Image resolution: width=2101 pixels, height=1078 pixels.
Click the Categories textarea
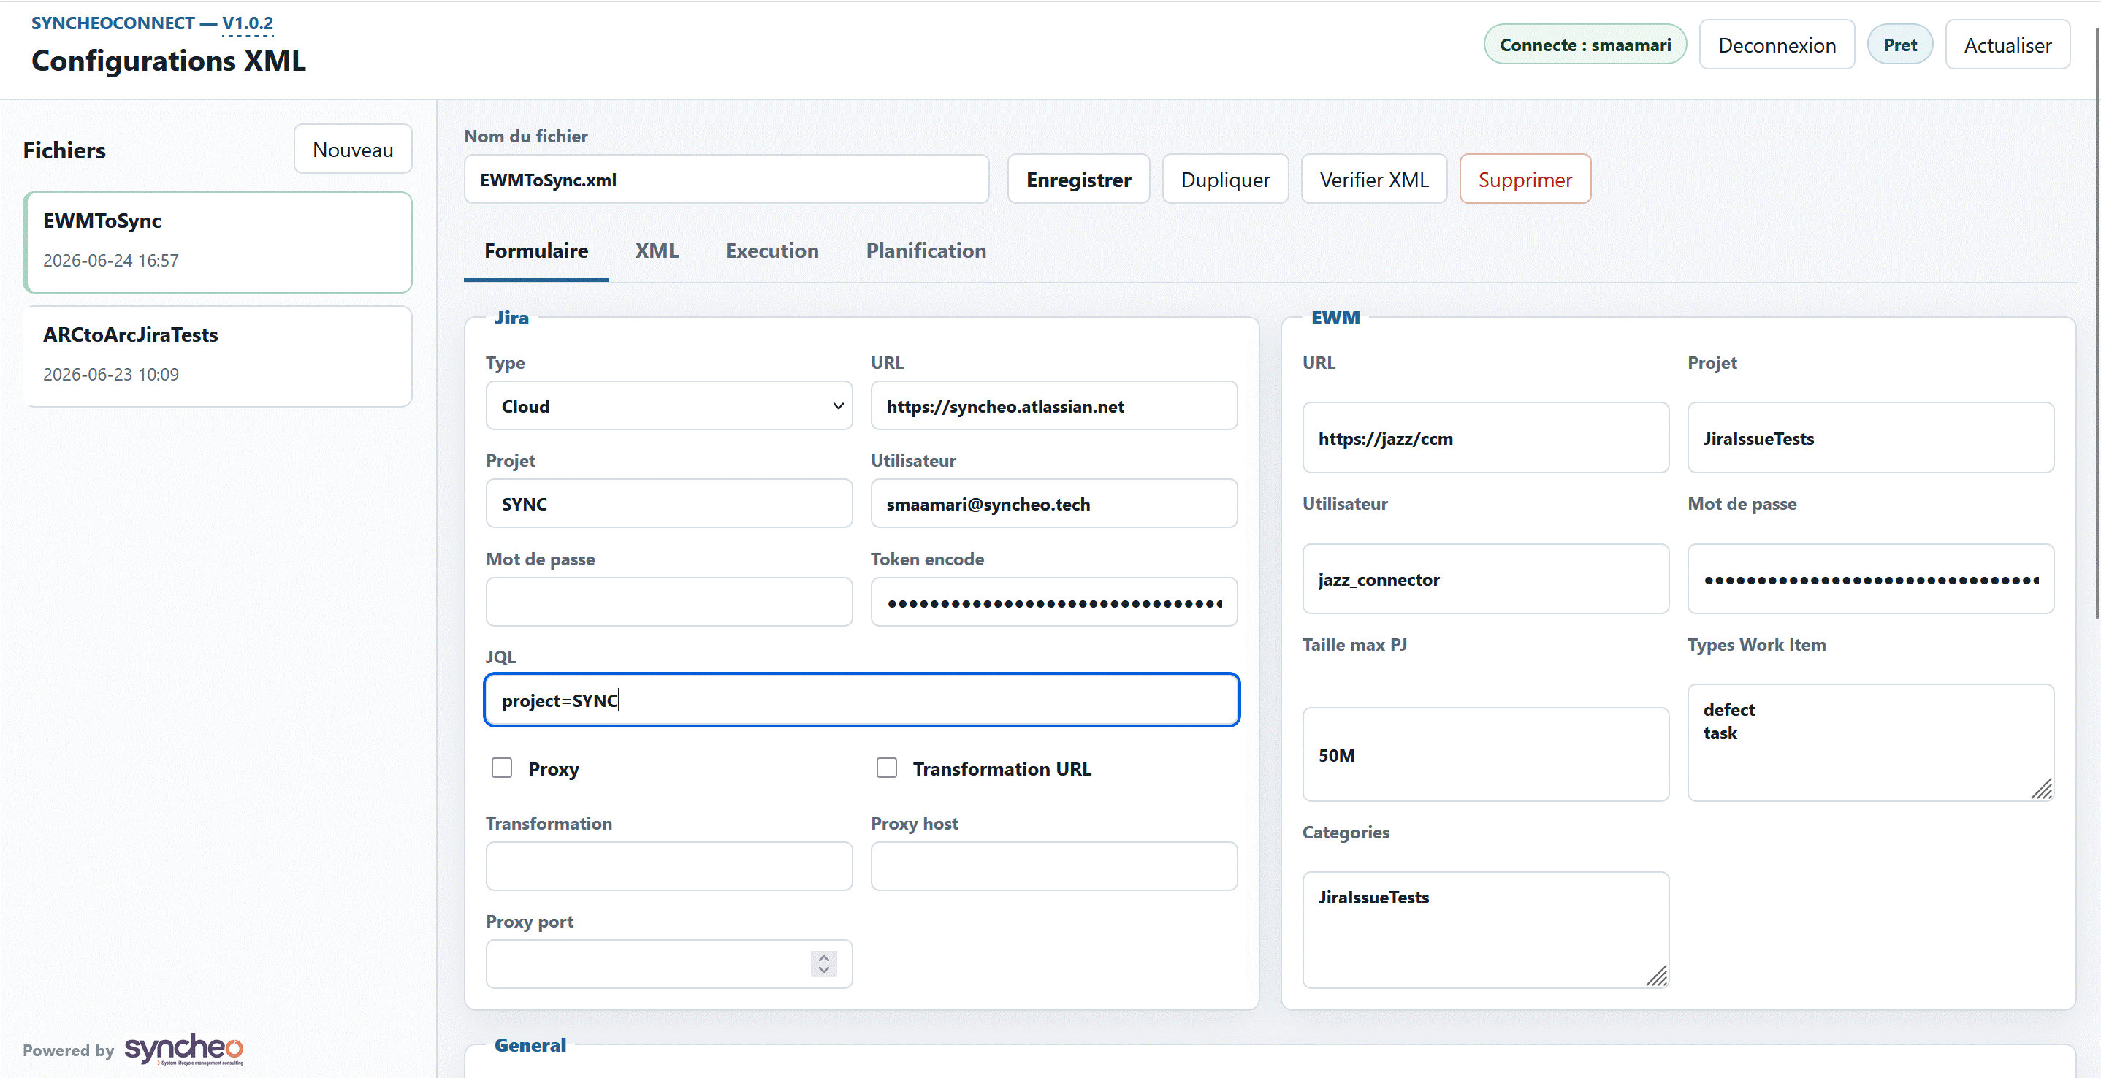(1485, 930)
